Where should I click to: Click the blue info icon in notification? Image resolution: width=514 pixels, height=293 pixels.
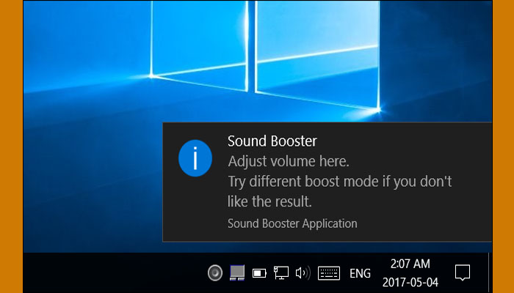pyautogui.click(x=195, y=158)
